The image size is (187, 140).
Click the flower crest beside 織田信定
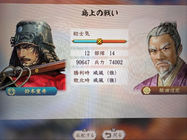(147, 91)
